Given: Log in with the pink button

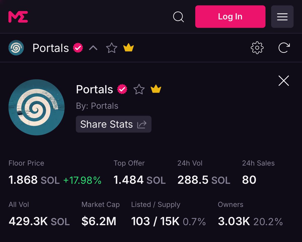Looking at the screenshot, I should 230,17.
